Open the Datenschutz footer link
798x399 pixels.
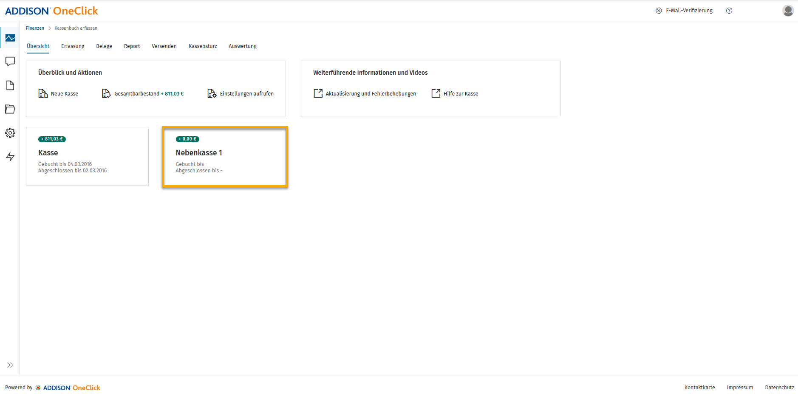coord(780,388)
